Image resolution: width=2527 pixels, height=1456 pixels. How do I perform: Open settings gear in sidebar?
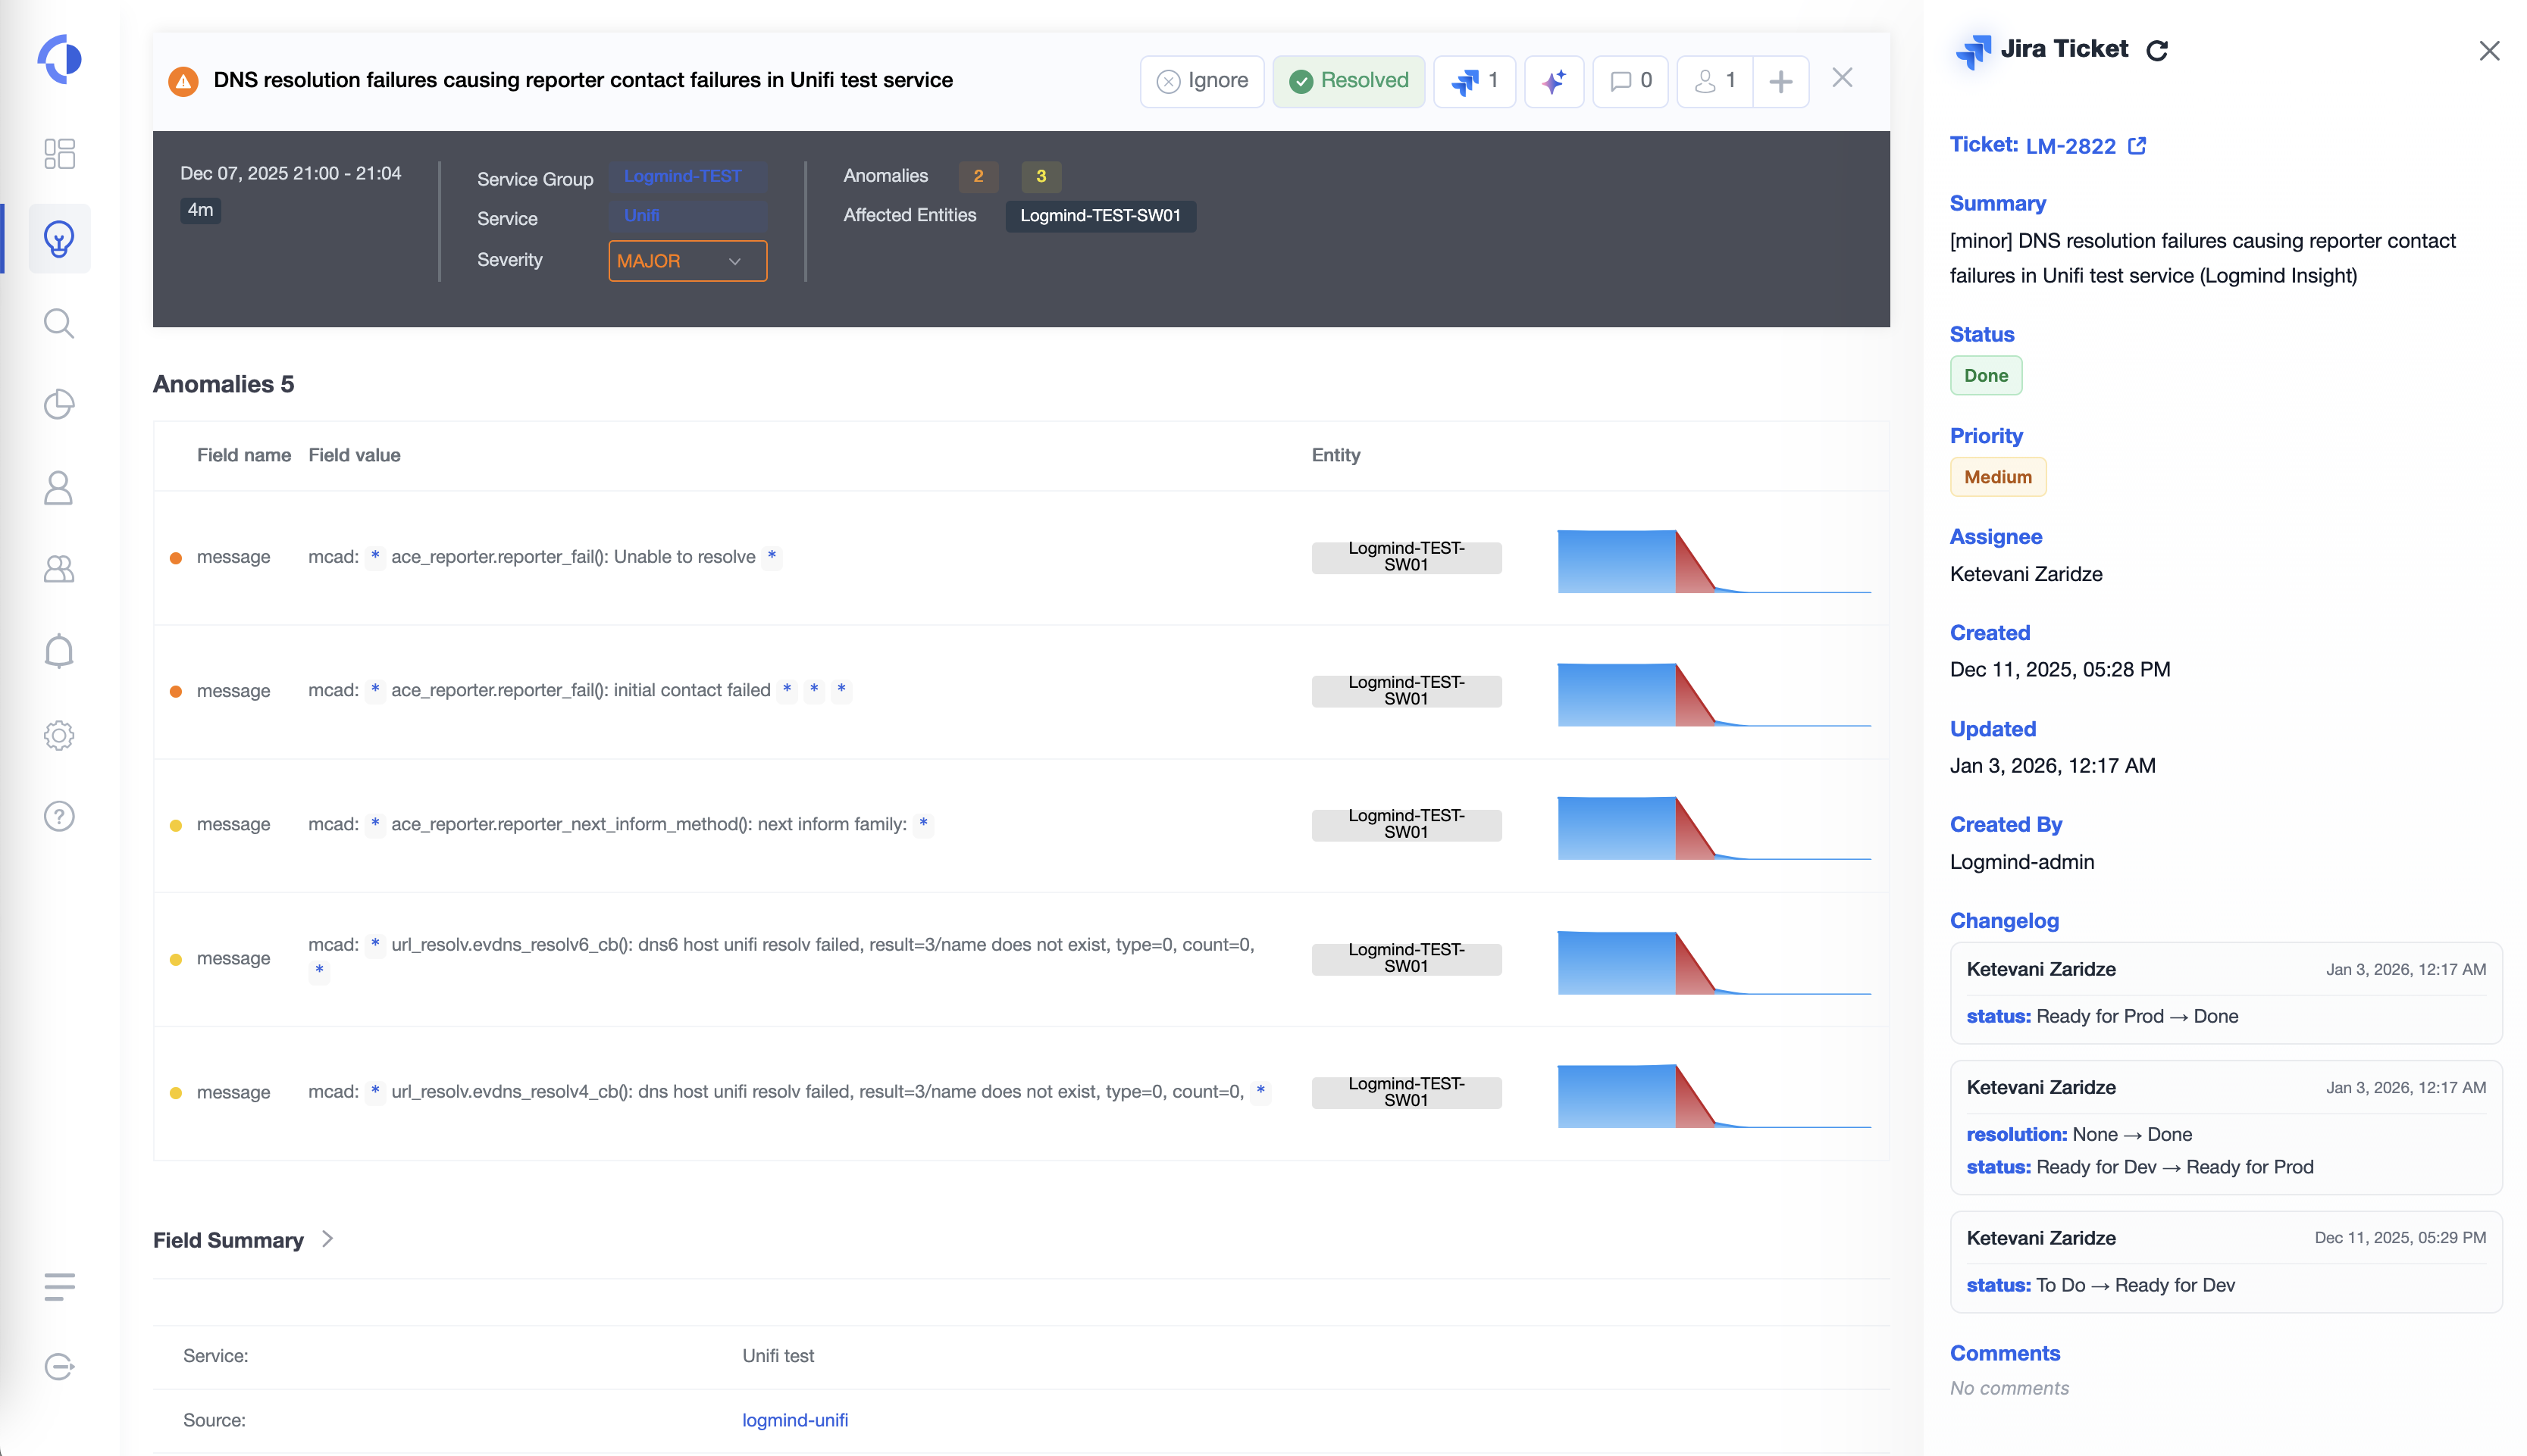point(59,735)
